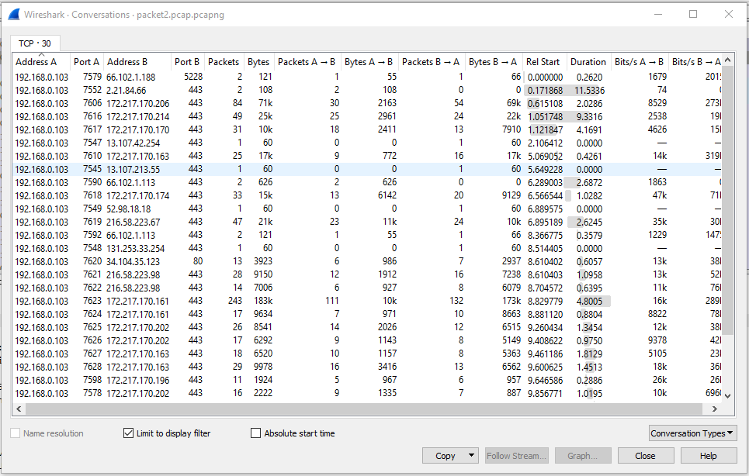Screen dimensions: 749x476
Task: Click the Wireshark shark fin title icon
Action: (12, 14)
